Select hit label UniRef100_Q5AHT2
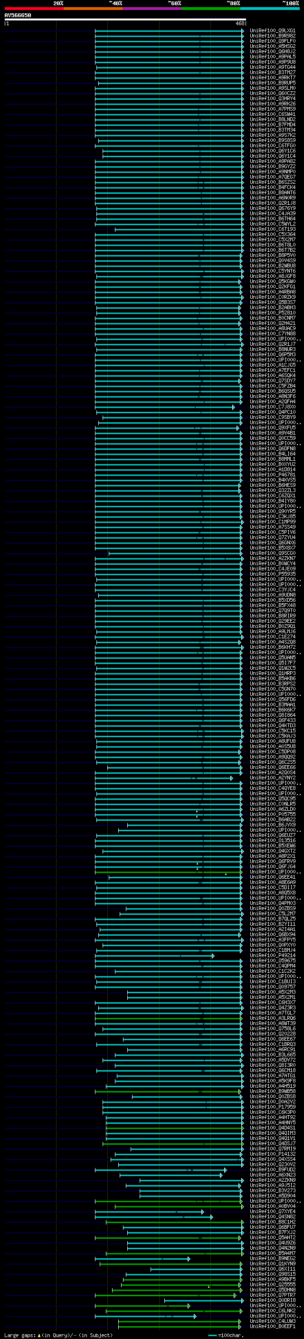 [x=273, y=1237]
